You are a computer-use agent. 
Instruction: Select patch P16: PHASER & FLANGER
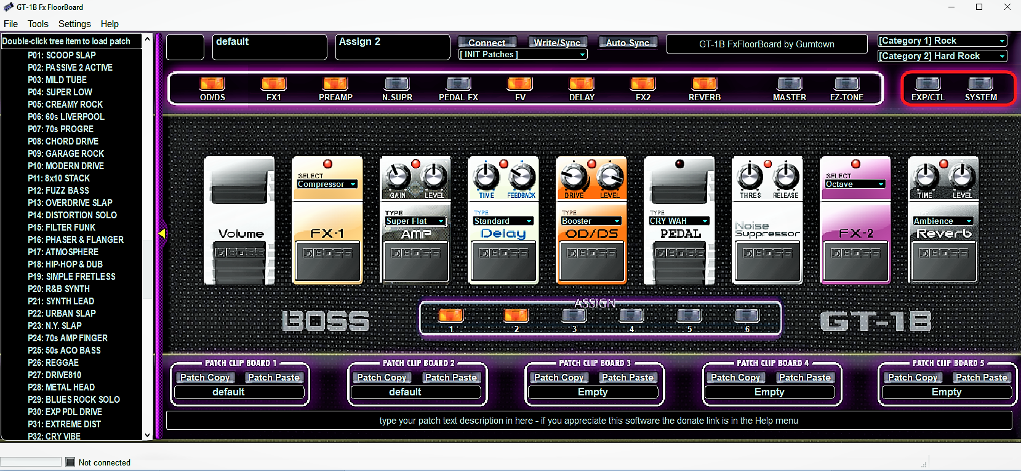click(76, 240)
